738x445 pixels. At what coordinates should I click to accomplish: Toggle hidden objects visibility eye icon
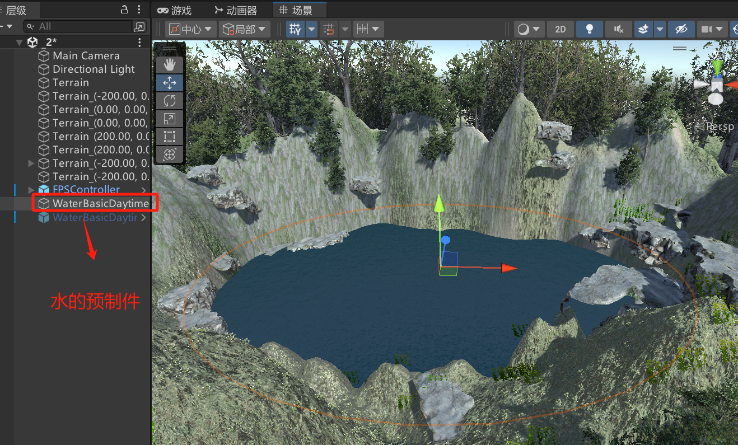click(681, 29)
